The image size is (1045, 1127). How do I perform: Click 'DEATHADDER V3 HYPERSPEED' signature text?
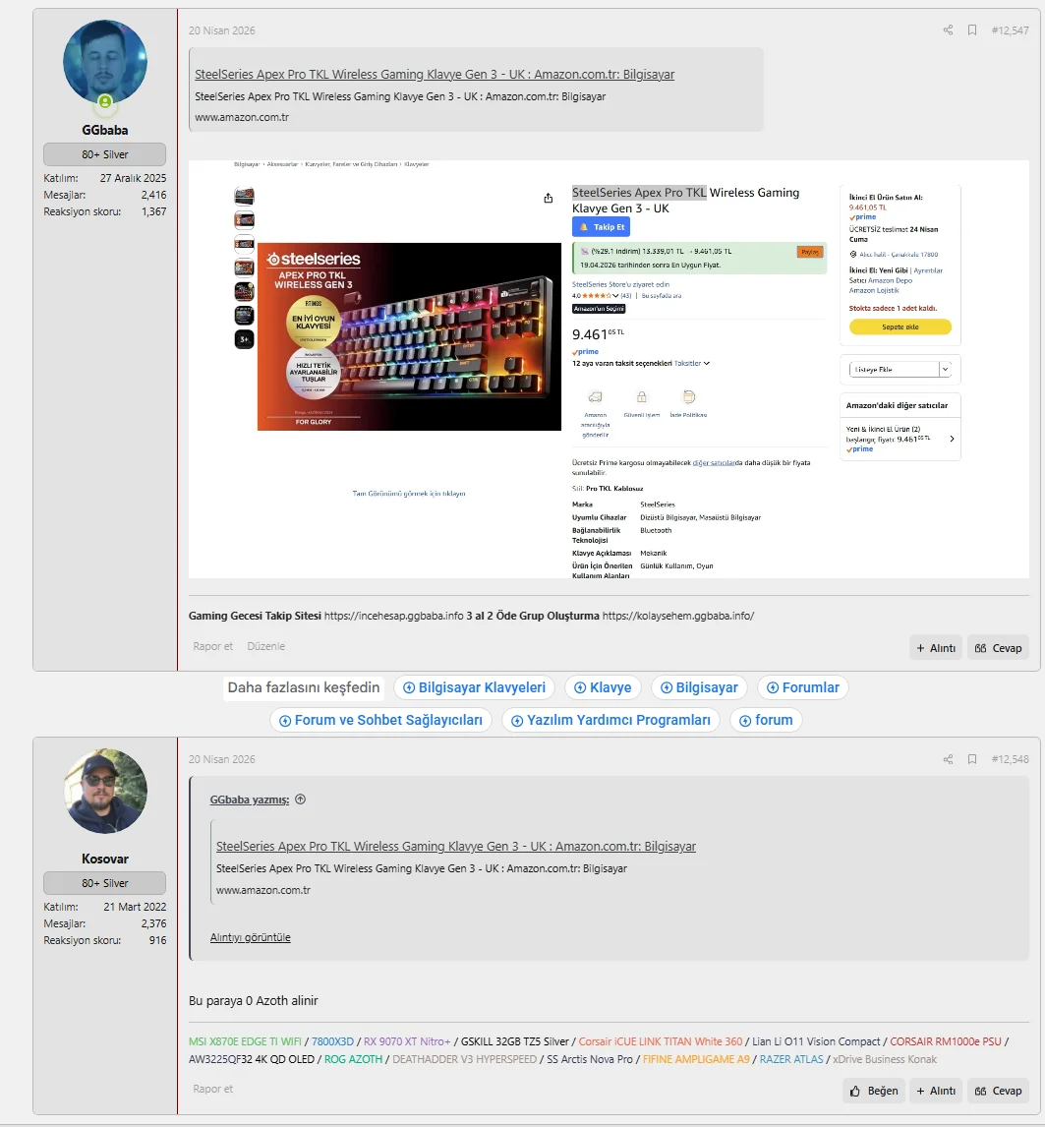pyautogui.click(x=464, y=1059)
